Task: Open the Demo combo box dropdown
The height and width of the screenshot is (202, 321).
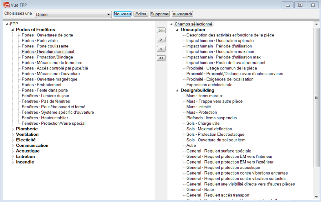Action: click(109, 15)
